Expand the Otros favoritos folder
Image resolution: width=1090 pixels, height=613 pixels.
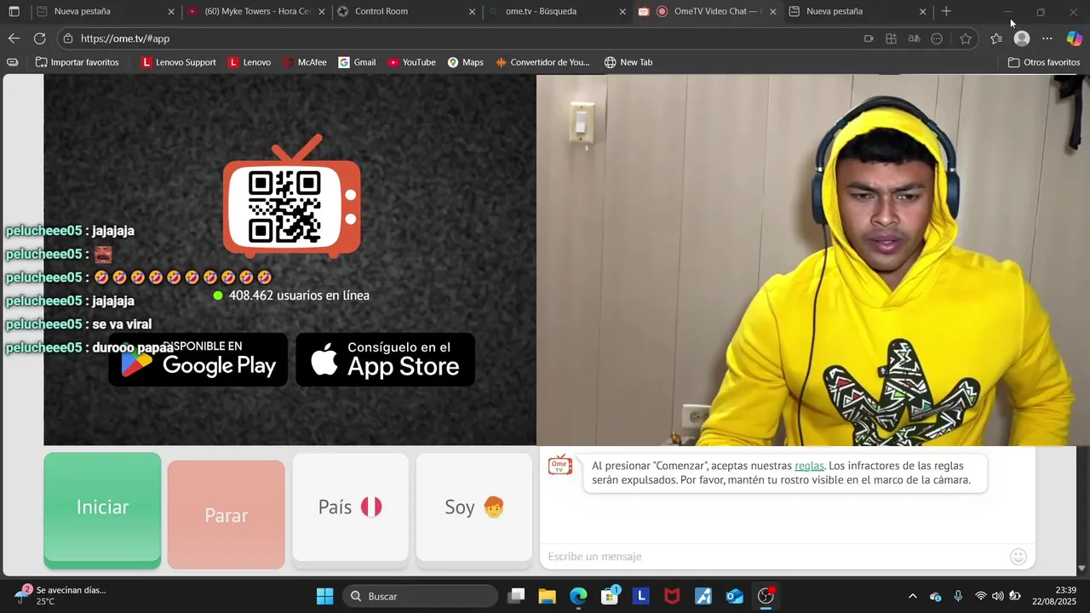pos(1044,62)
